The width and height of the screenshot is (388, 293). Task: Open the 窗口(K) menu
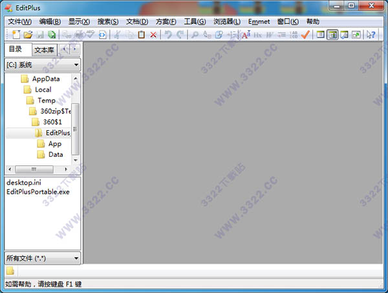pos(288,22)
